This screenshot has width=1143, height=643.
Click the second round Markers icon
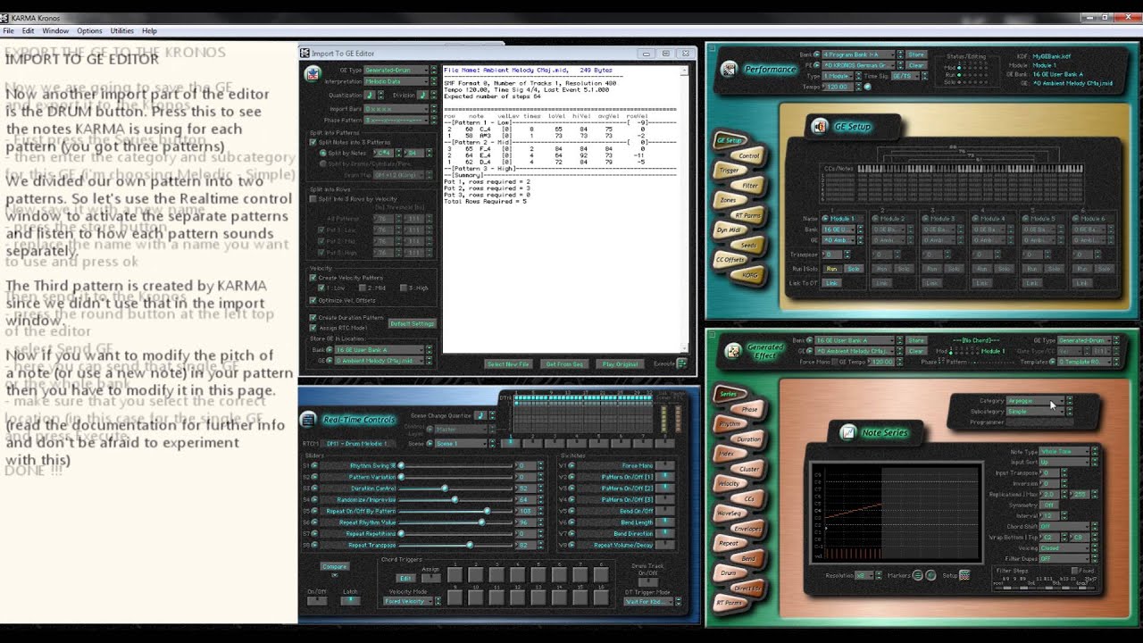[x=930, y=575]
